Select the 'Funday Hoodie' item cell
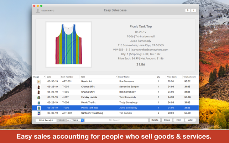Screen dimensions: 229x143 (89, 97)
